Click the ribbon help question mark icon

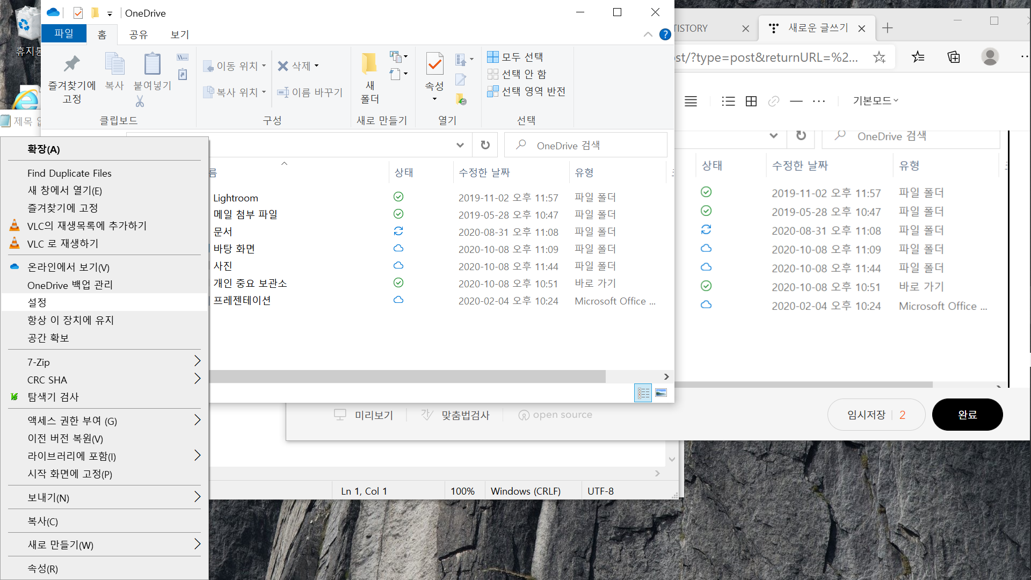665,34
